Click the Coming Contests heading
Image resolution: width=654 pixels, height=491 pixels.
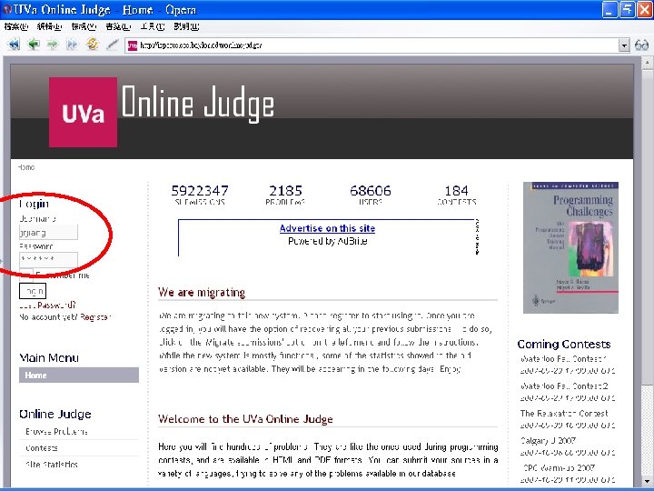tap(564, 344)
